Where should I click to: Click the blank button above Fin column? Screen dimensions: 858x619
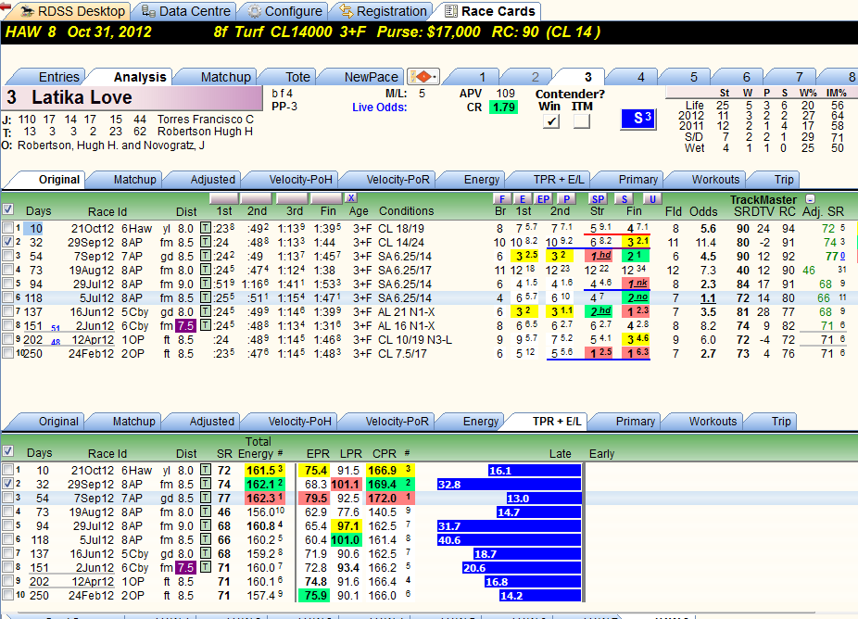327,198
